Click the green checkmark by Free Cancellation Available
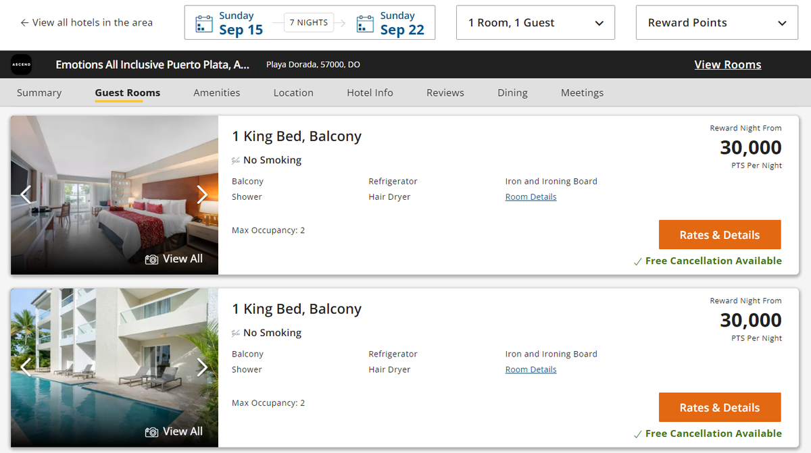 click(637, 261)
